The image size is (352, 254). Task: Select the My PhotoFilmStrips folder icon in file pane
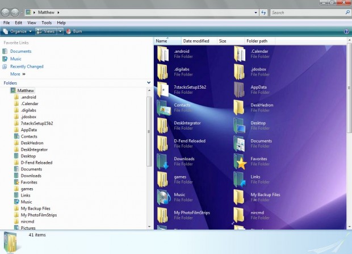click(162, 215)
